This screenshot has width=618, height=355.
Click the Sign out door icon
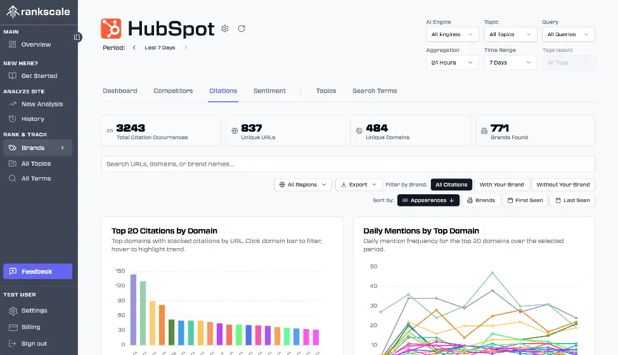coord(13,344)
